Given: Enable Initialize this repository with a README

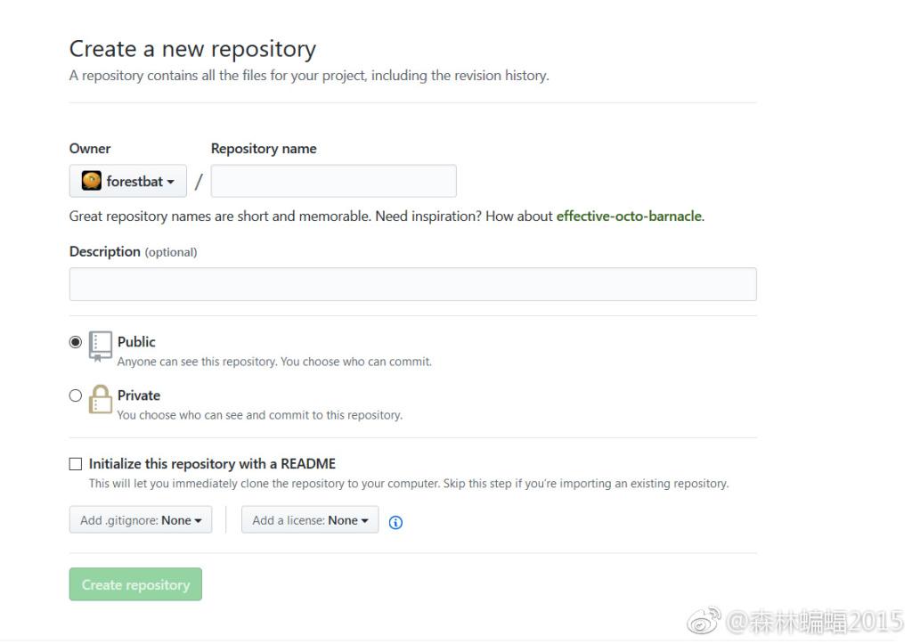Looking at the screenshot, I should (76, 464).
